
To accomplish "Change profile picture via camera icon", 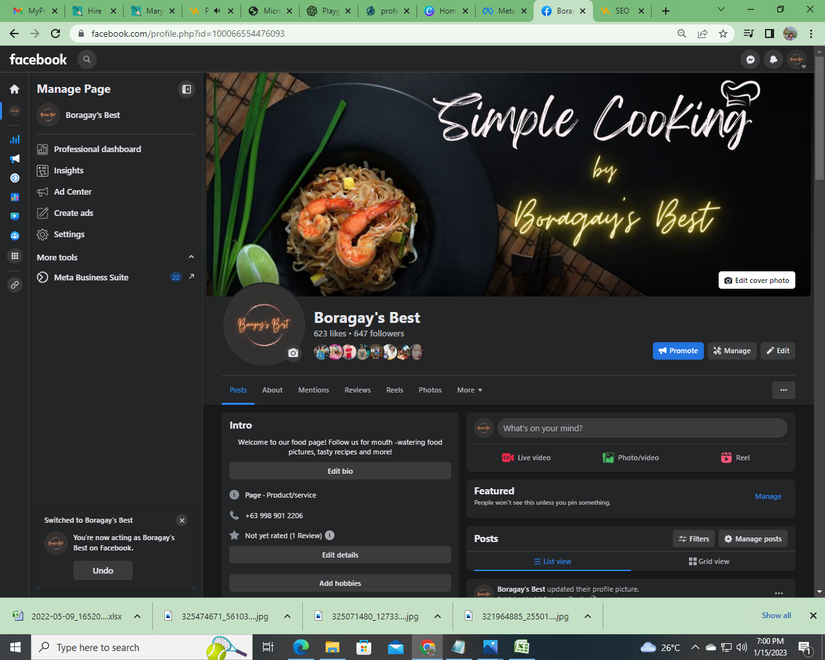I will [x=293, y=353].
